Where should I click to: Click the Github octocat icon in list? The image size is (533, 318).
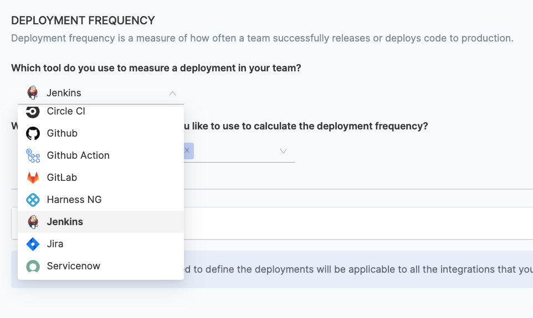33,133
